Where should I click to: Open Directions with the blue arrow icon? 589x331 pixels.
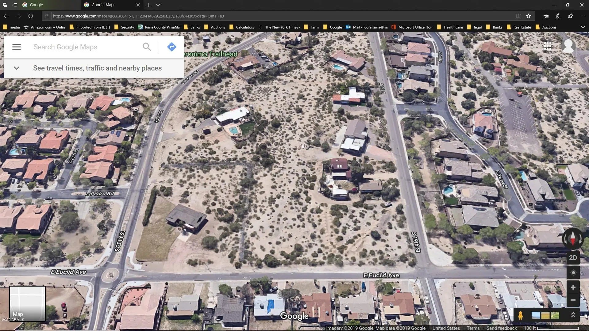click(x=171, y=47)
